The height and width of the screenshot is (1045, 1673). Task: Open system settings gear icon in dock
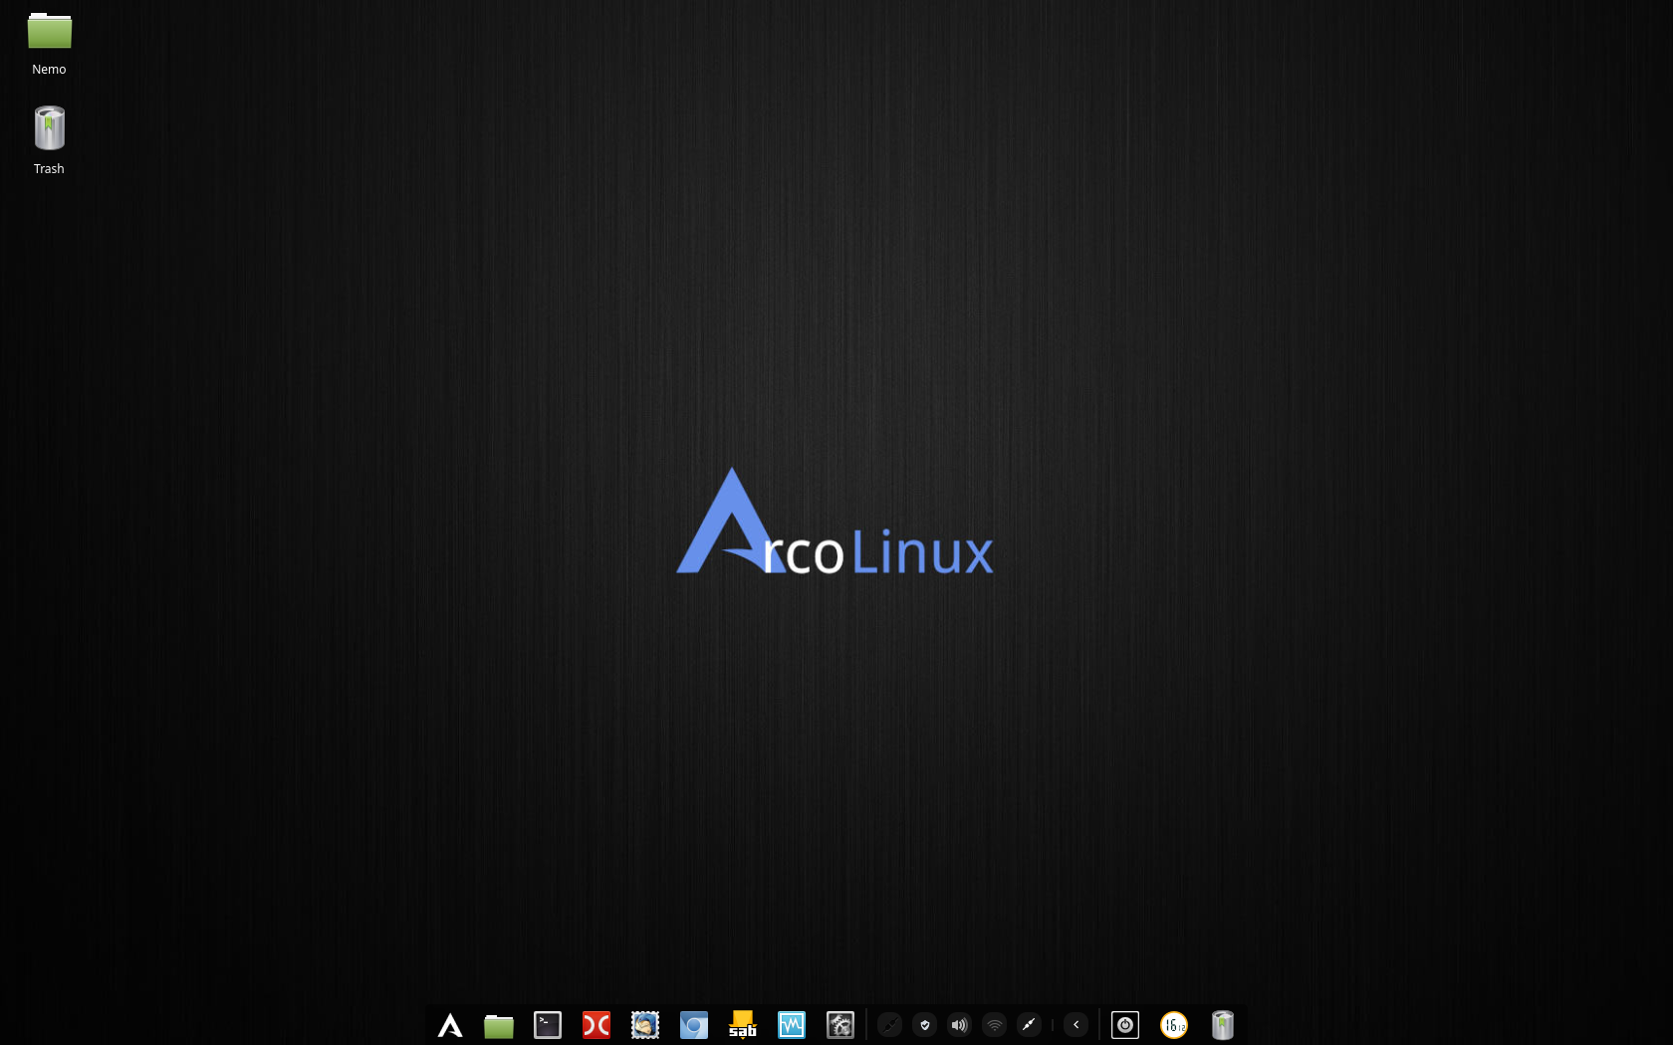tap(840, 1025)
